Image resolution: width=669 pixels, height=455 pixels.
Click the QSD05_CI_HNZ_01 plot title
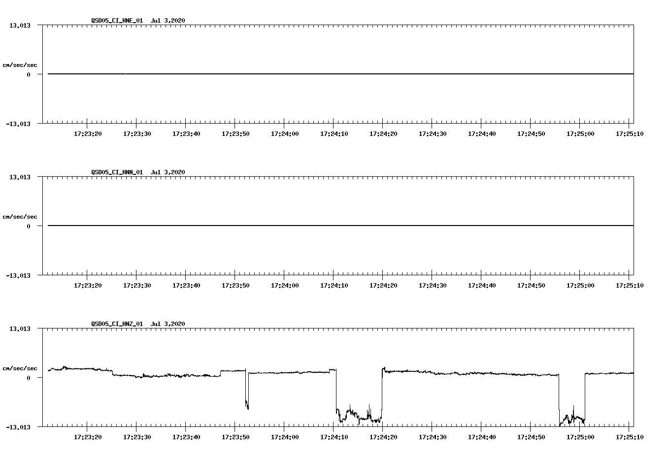click(x=138, y=324)
